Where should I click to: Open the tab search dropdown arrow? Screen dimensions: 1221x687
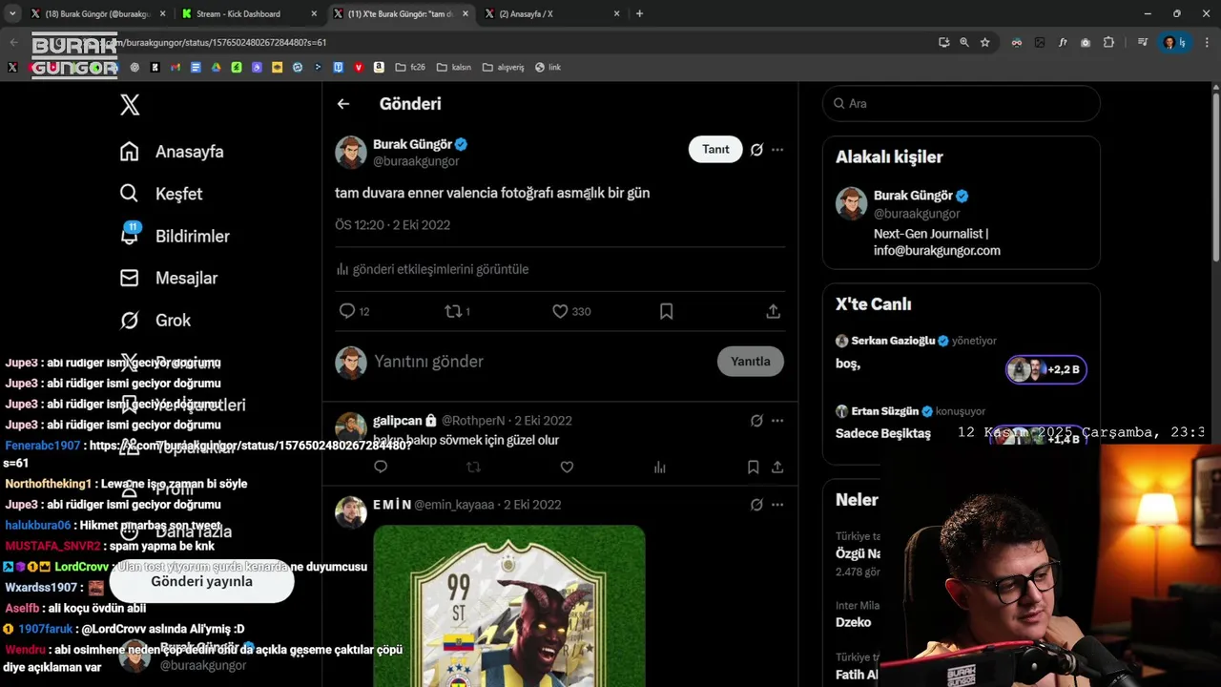coord(12,14)
